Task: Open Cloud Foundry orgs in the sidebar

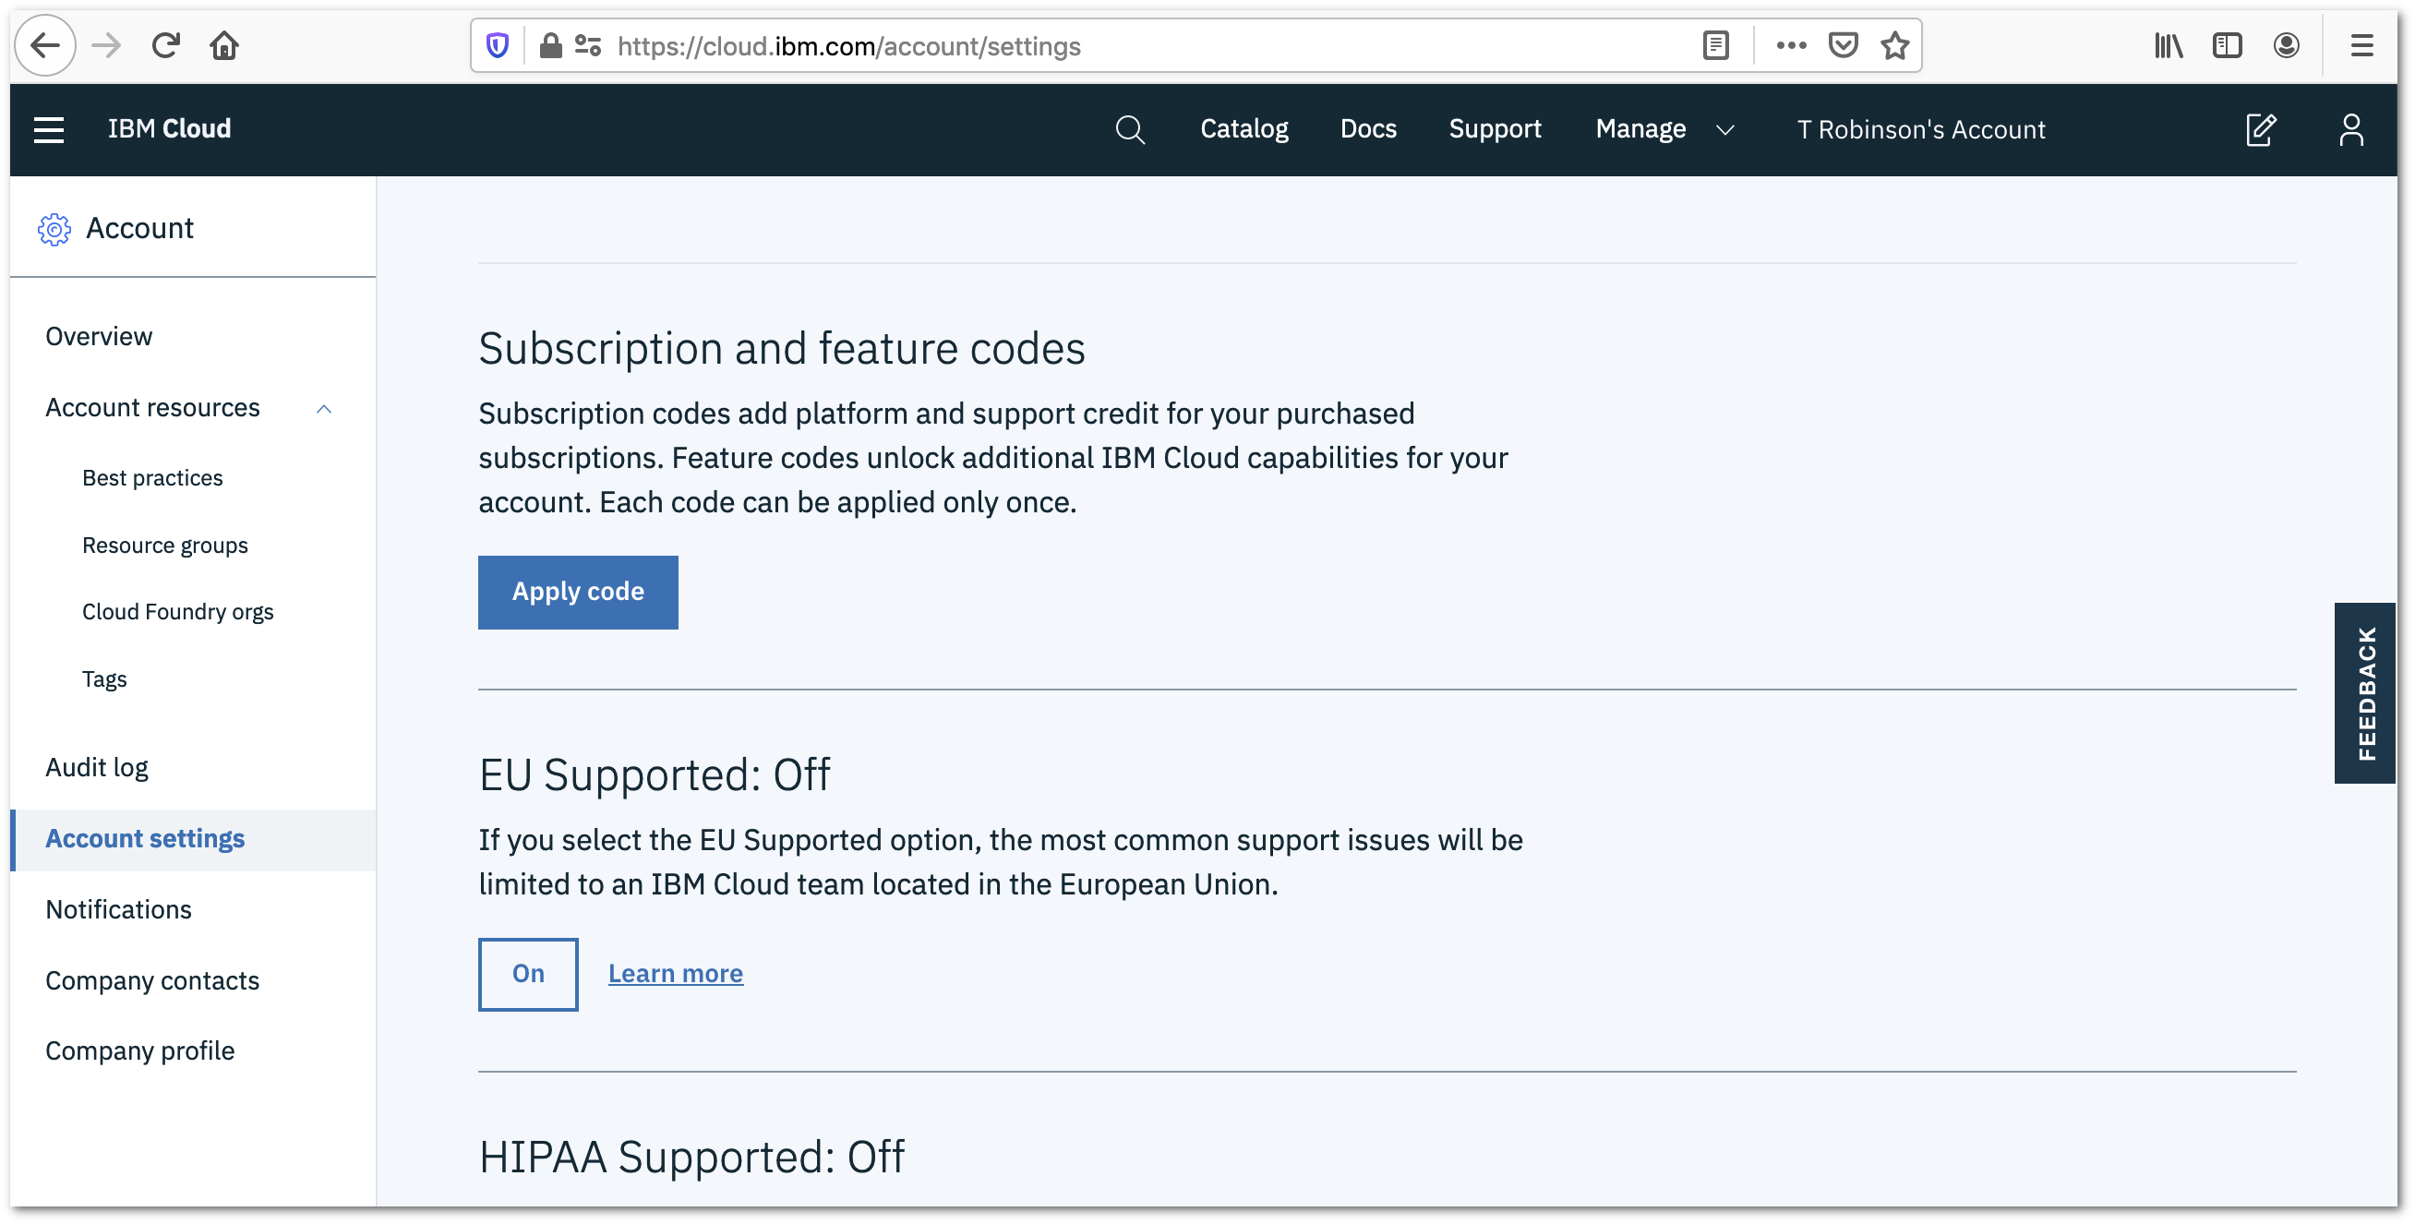Action: [x=178, y=612]
